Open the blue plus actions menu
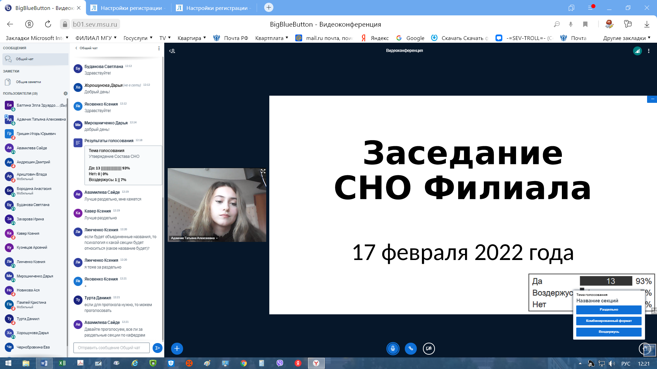Image resolution: width=657 pixels, height=369 pixels. 177,348
